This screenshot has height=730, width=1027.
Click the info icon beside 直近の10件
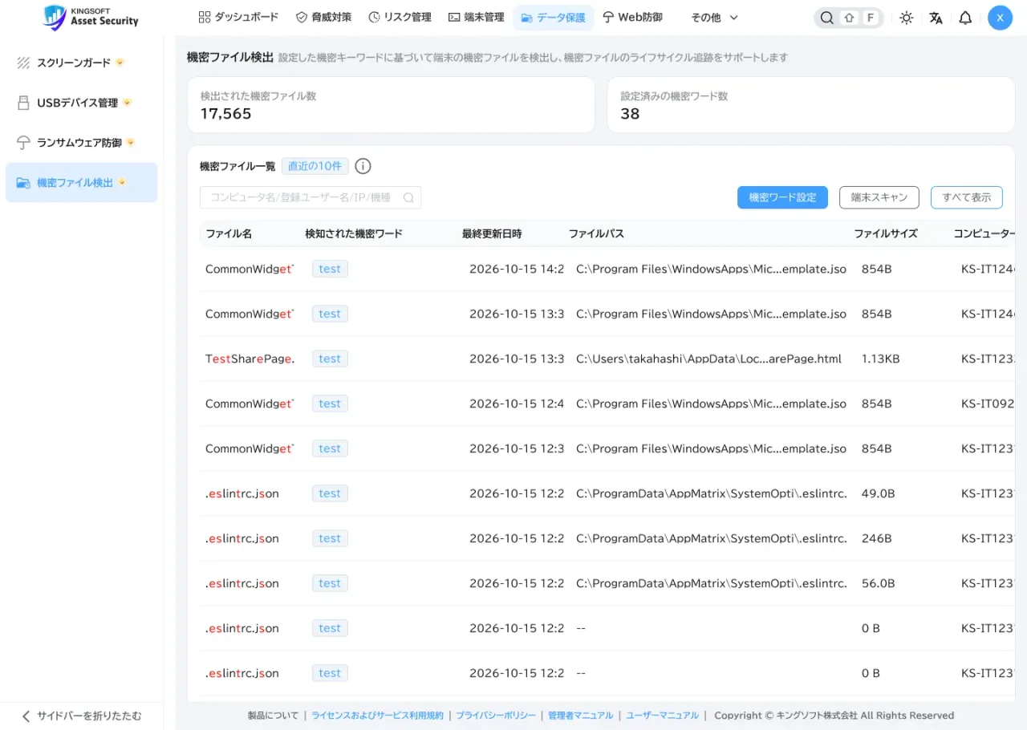point(363,166)
